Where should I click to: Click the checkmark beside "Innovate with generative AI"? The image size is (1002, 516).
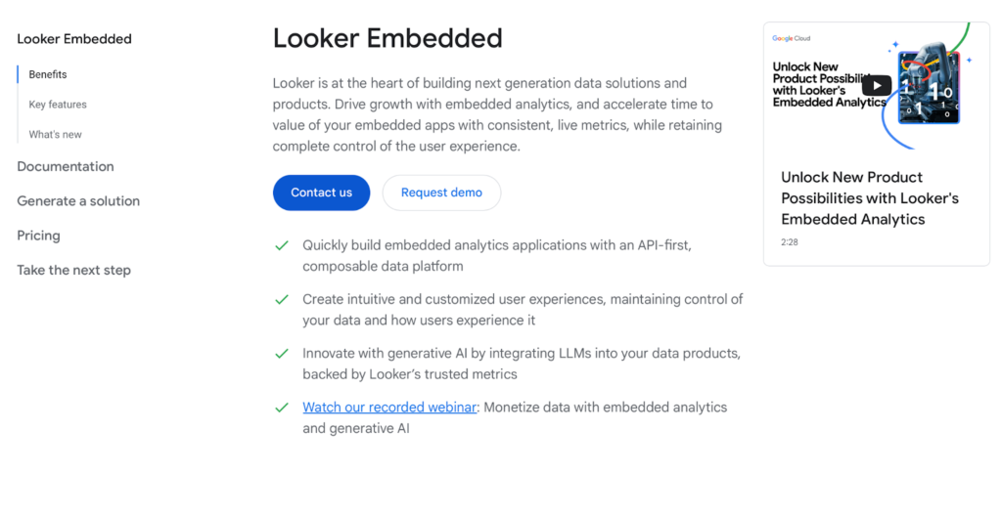pyautogui.click(x=282, y=353)
